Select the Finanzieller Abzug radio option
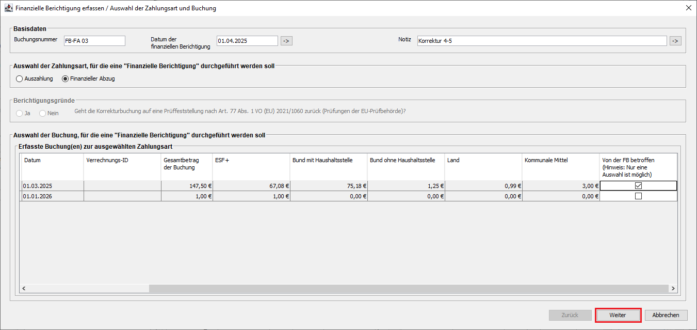 65,79
